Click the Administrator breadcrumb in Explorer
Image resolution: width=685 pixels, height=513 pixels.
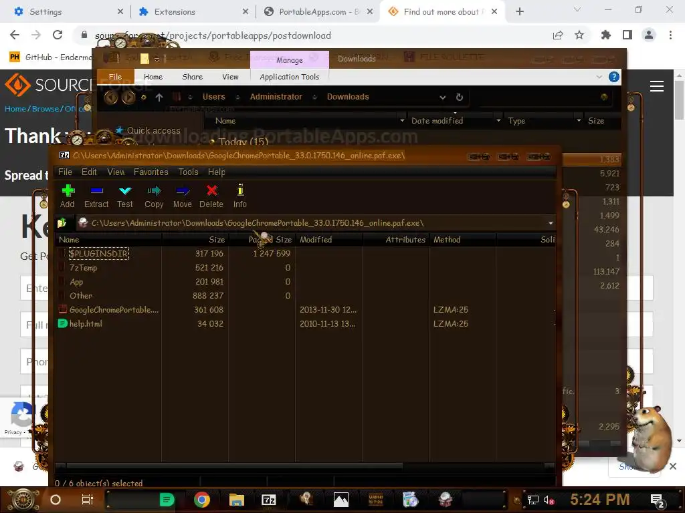click(276, 97)
